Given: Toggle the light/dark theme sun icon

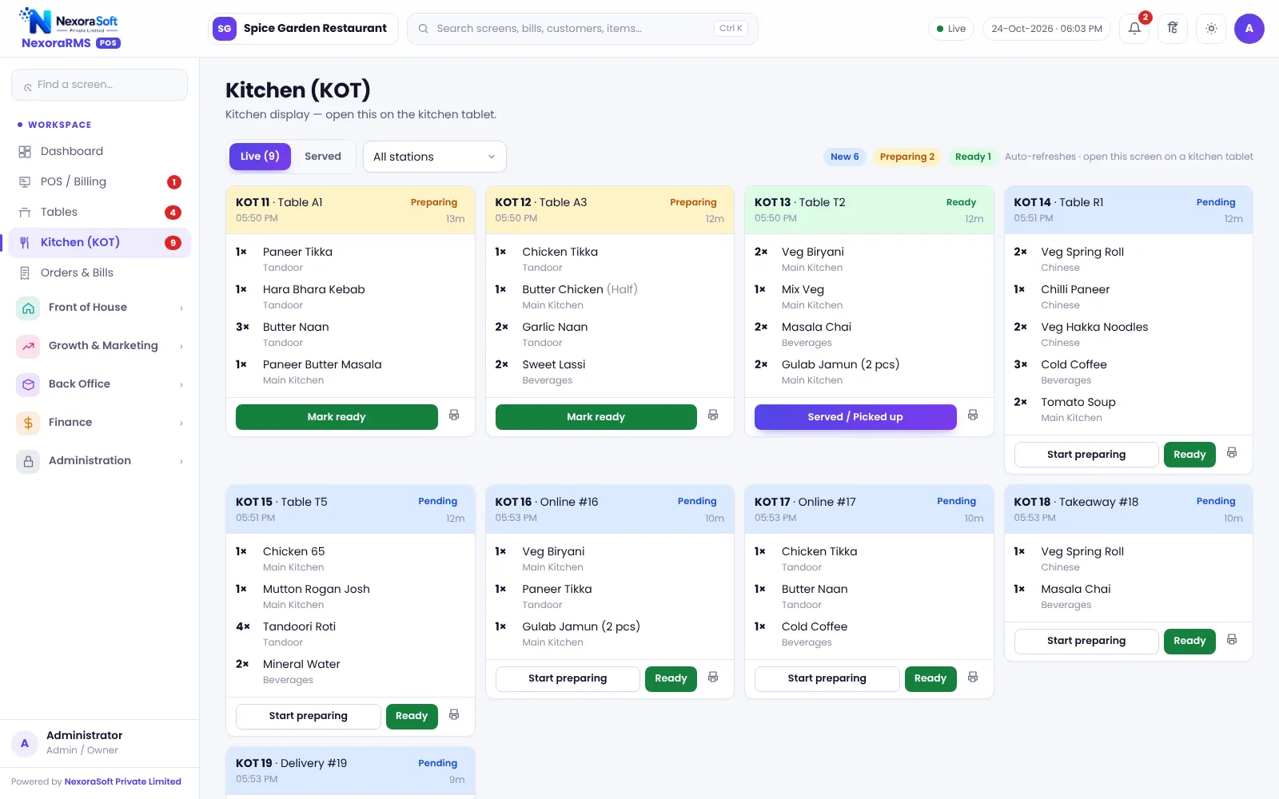Looking at the screenshot, I should 1211,29.
